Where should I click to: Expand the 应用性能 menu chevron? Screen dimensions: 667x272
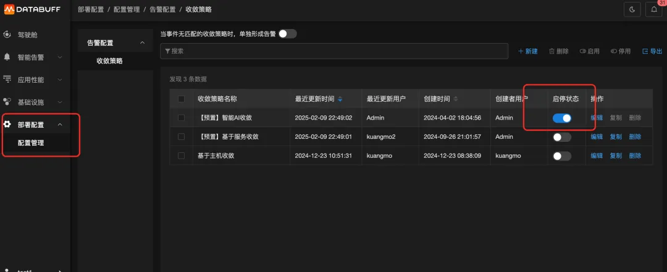point(60,80)
